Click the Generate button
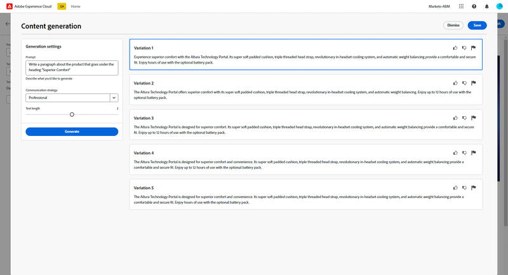 pyautogui.click(x=72, y=131)
